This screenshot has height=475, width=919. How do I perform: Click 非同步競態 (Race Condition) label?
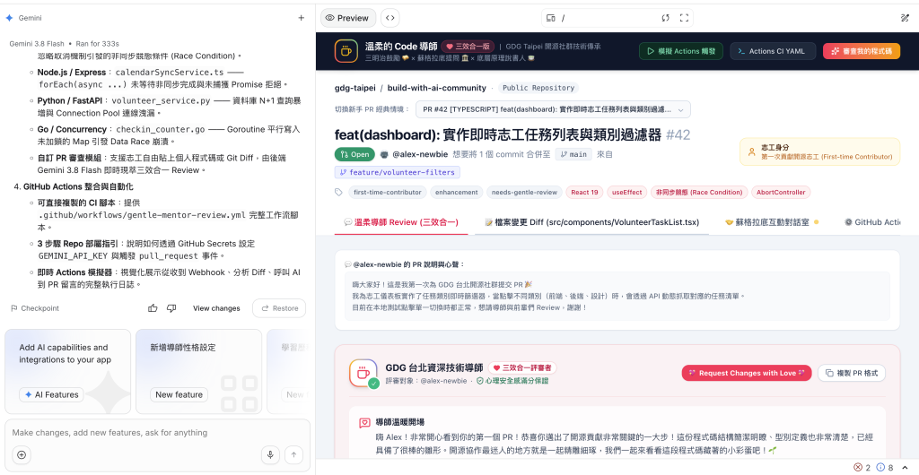coord(699,192)
